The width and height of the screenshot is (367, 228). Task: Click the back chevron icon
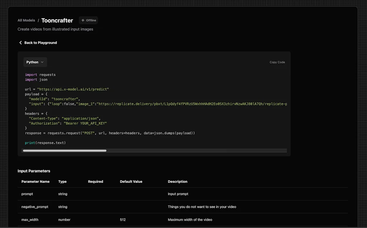[20, 42]
